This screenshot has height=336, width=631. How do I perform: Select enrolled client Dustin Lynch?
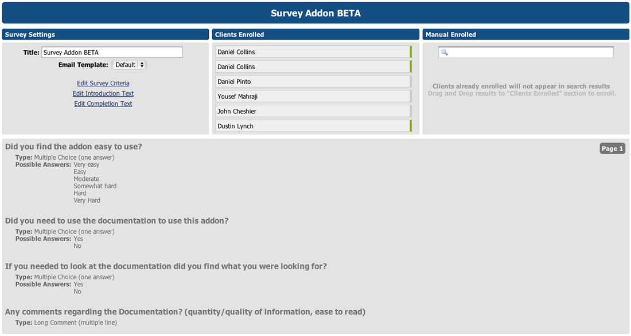tap(313, 127)
